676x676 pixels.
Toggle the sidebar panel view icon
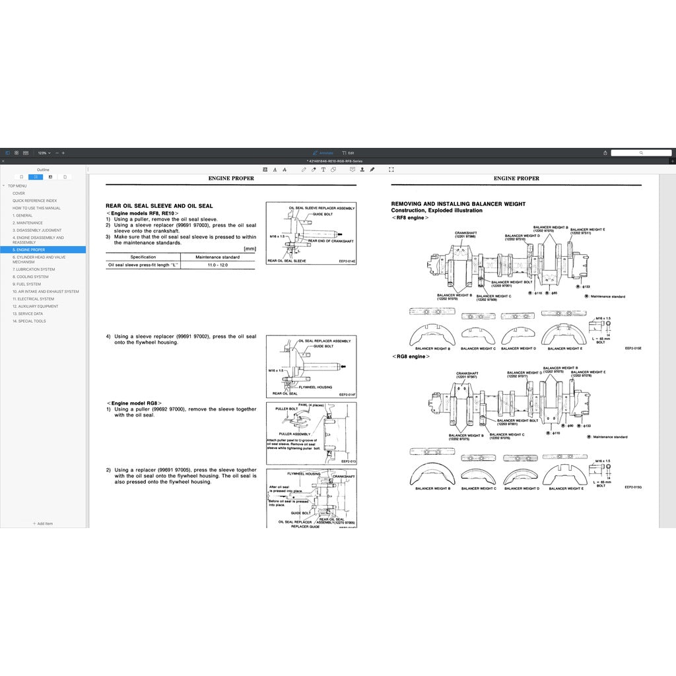click(7, 152)
